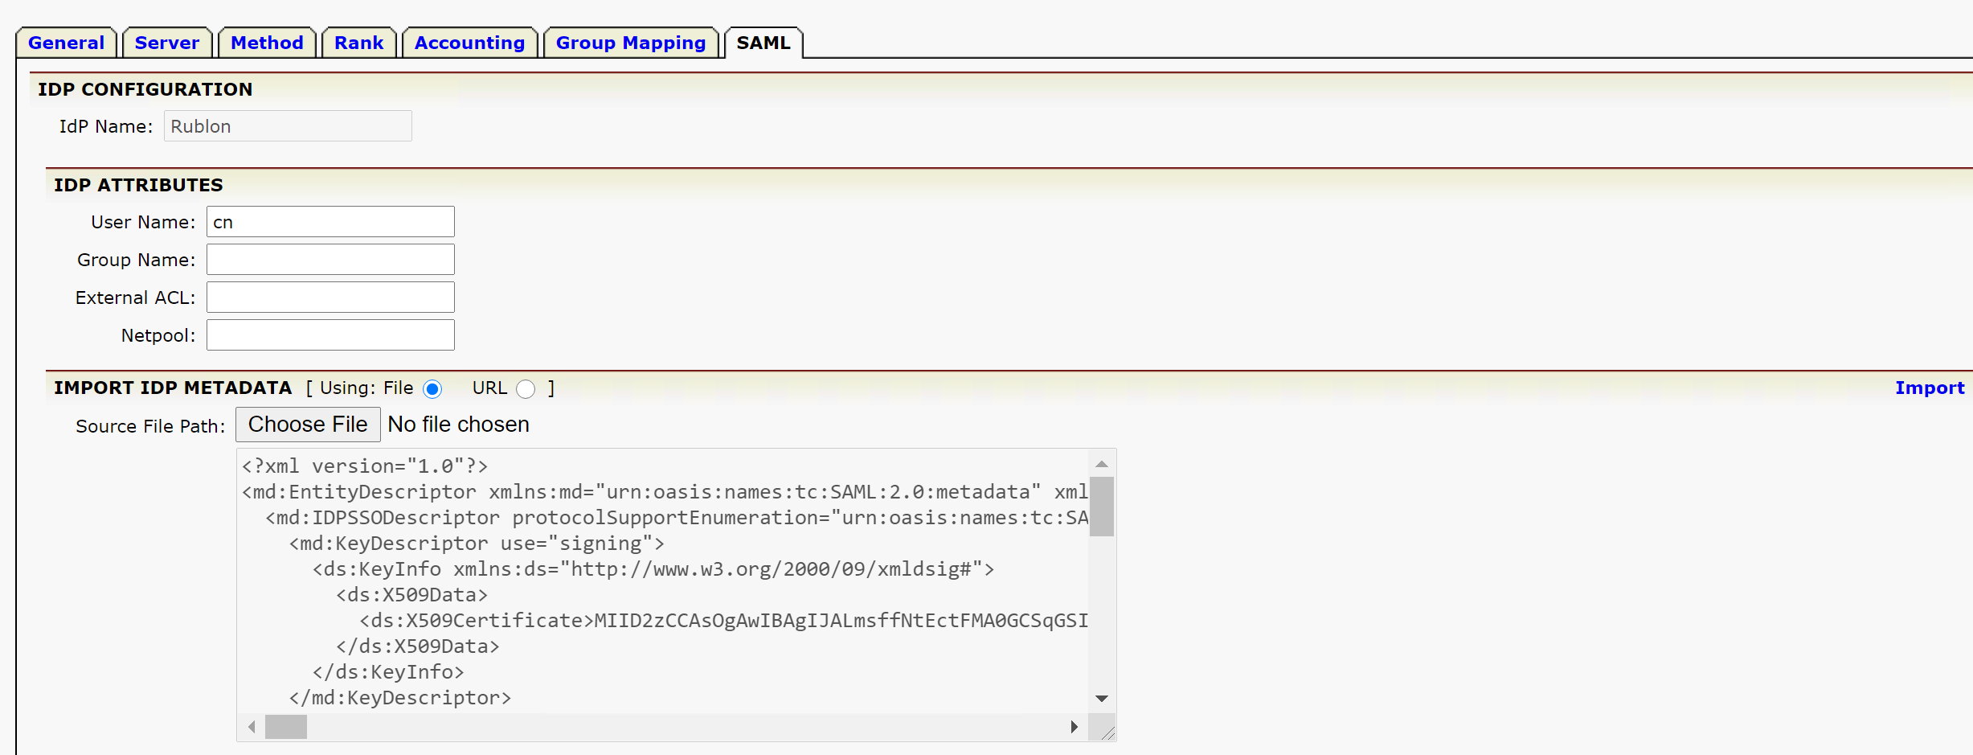1973x755 pixels.
Task: Select the Accounting tab
Action: 469,43
